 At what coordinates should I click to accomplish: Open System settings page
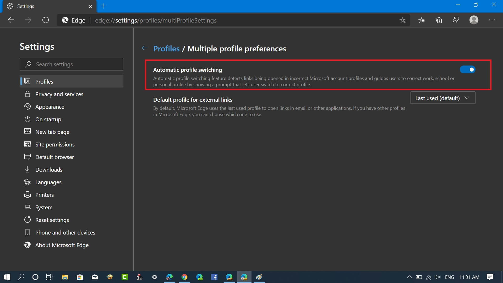pos(43,207)
